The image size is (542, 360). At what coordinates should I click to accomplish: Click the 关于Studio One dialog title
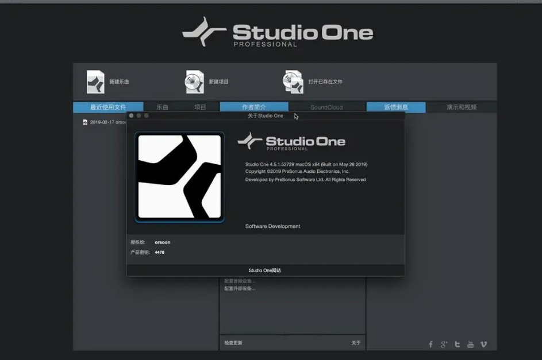point(266,115)
